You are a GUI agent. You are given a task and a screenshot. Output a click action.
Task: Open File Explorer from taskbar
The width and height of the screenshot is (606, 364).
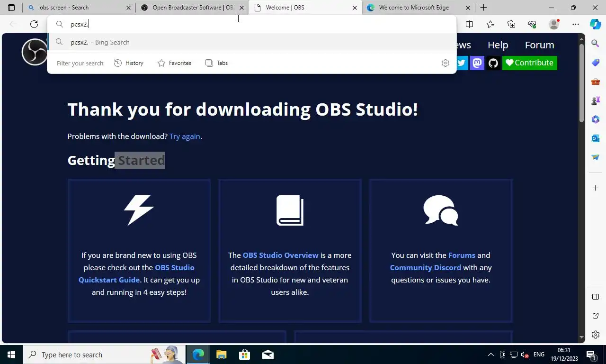(x=221, y=355)
